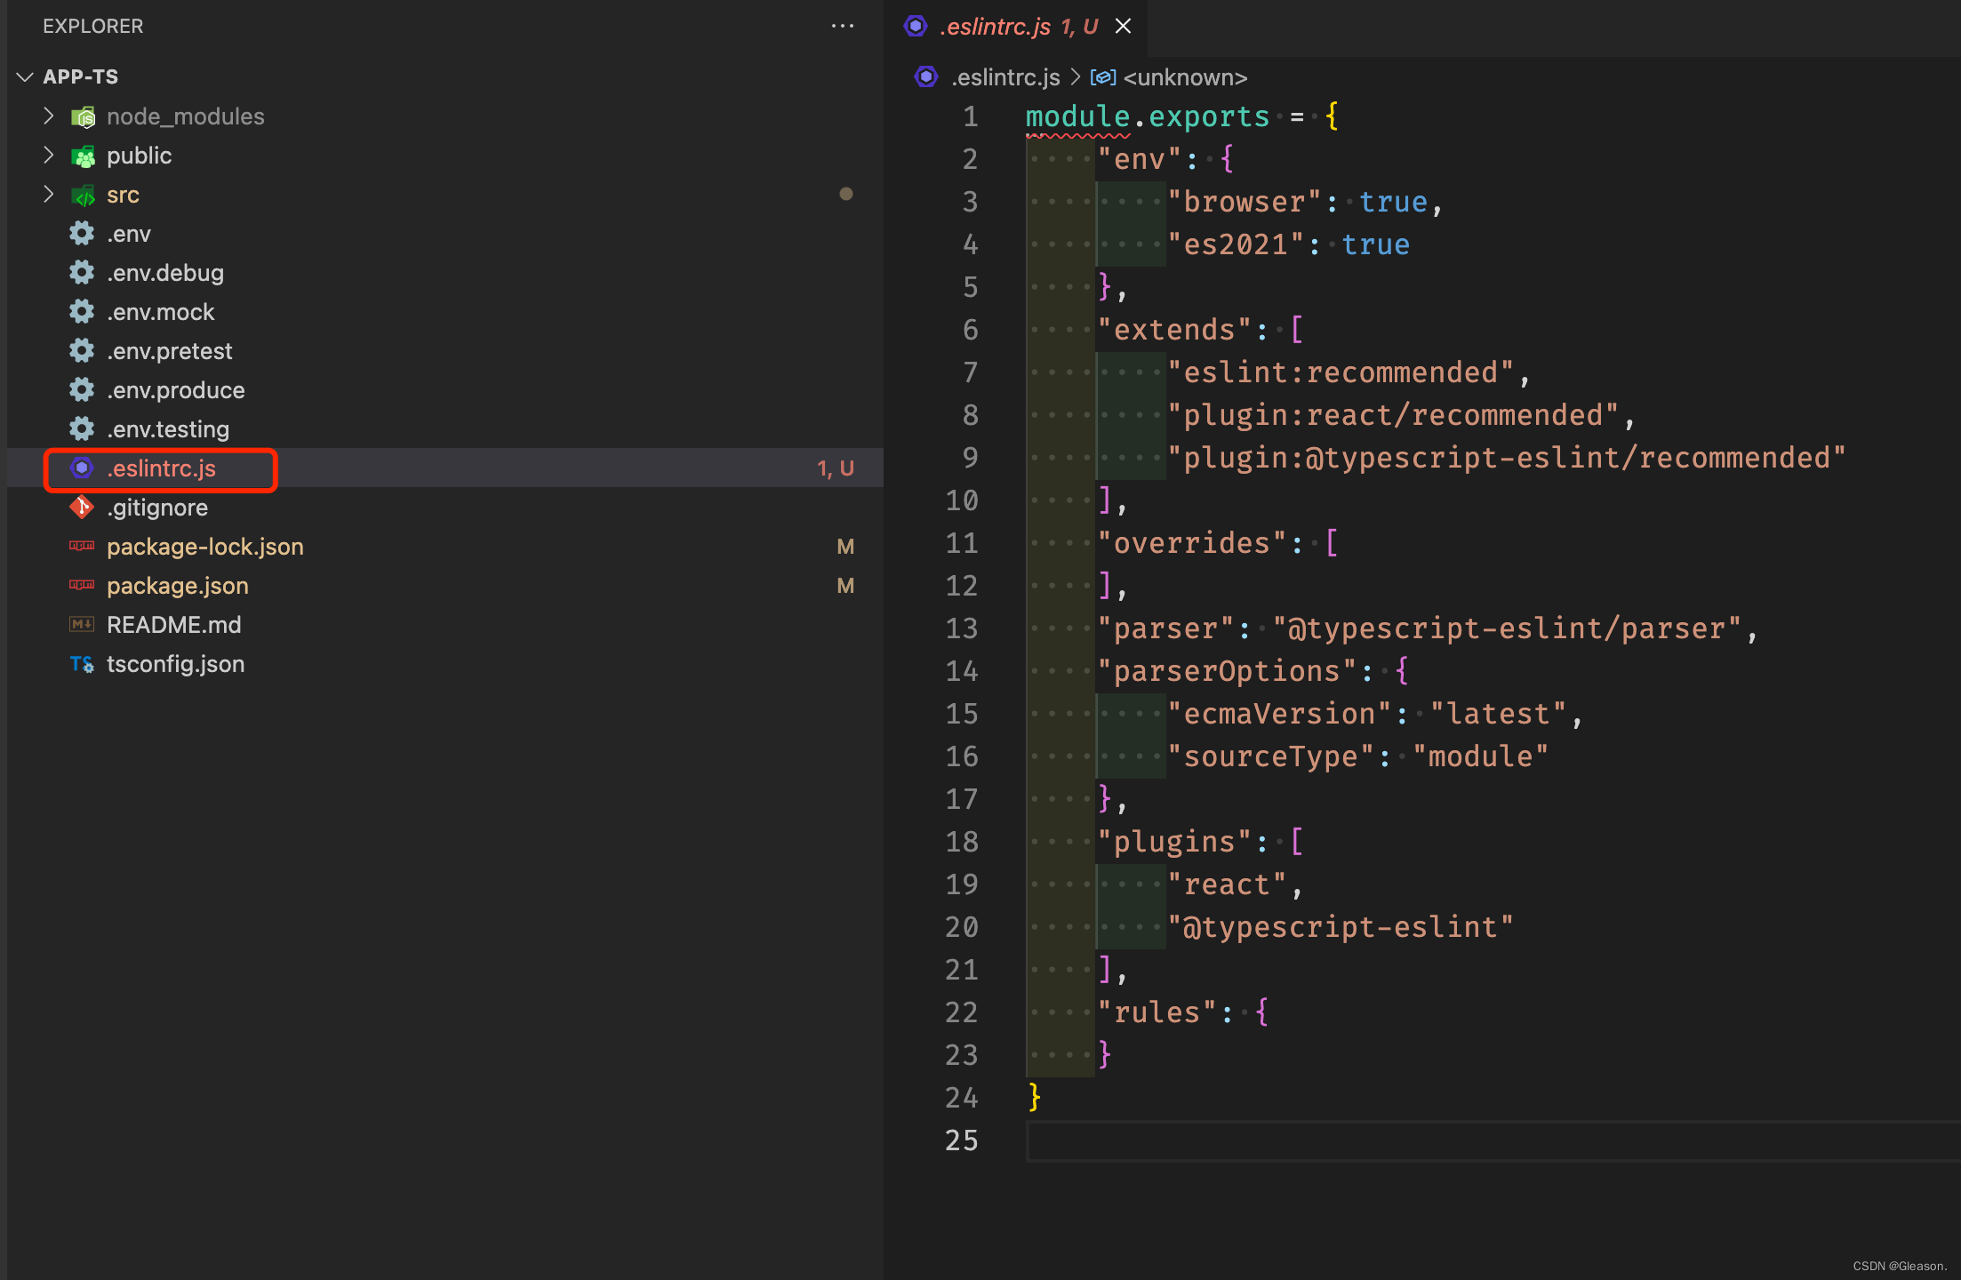Click the gear icon beside .env.mock

click(82, 312)
